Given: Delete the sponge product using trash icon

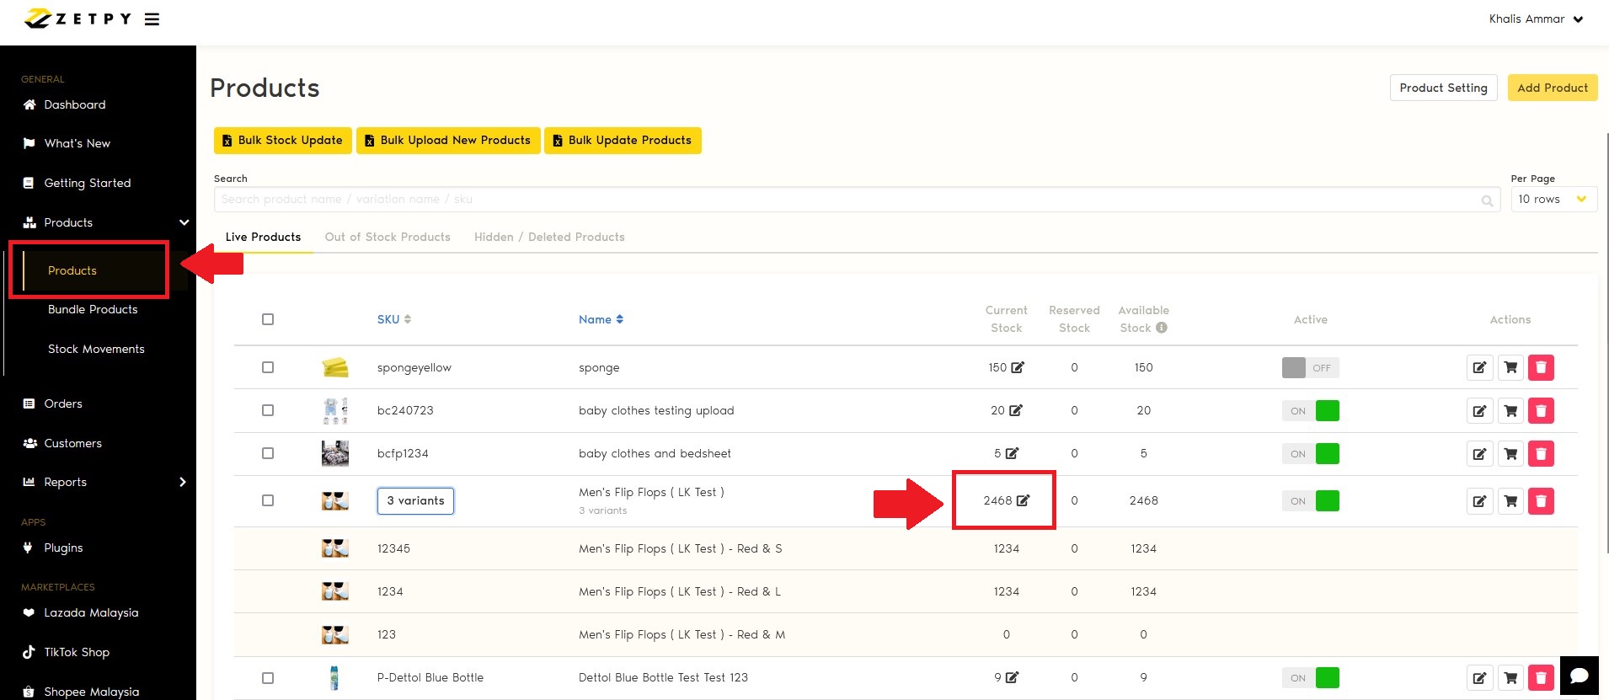Looking at the screenshot, I should (x=1541, y=367).
